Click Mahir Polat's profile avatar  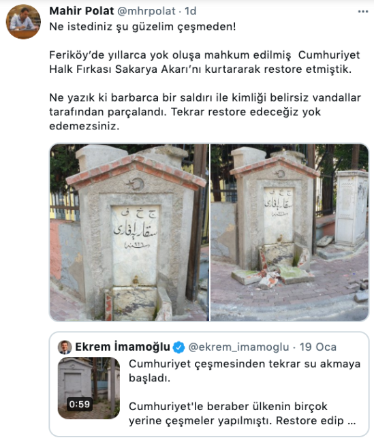pos(23,22)
